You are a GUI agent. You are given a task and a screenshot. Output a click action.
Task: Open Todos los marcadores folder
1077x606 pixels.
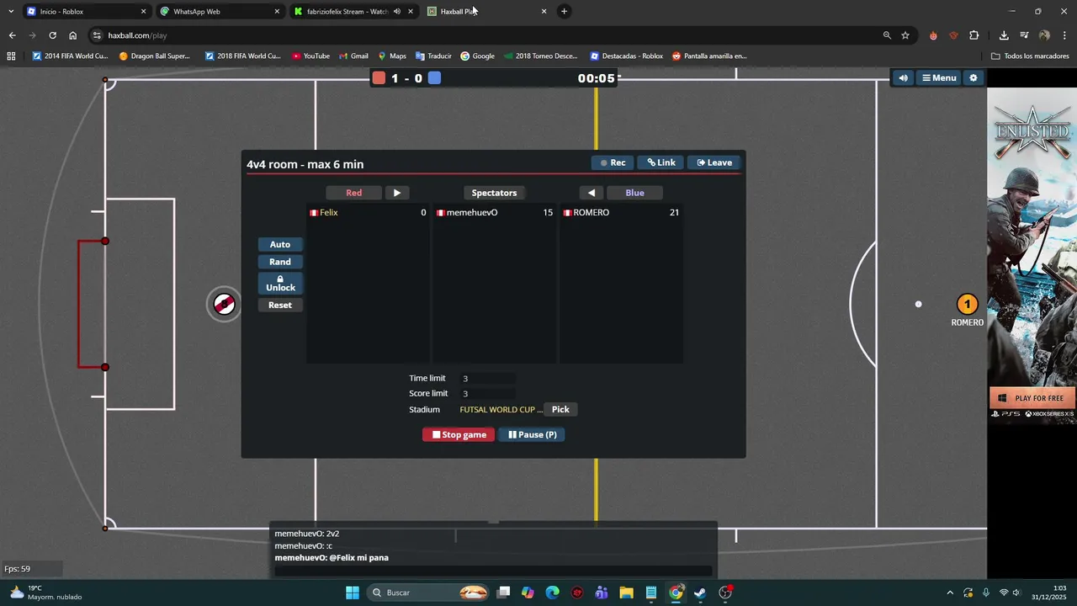(1031, 56)
